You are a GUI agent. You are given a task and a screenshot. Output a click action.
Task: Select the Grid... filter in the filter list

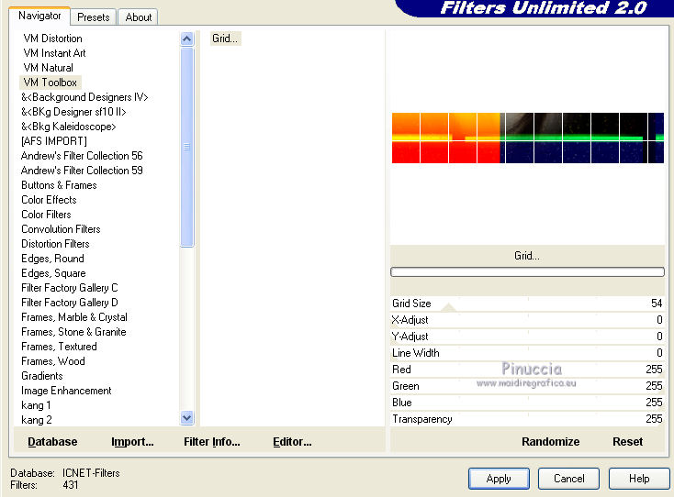(225, 39)
